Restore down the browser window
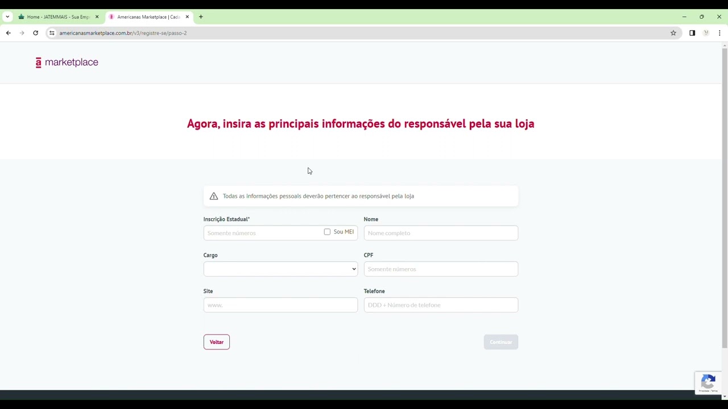 click(x=702, y=17)
